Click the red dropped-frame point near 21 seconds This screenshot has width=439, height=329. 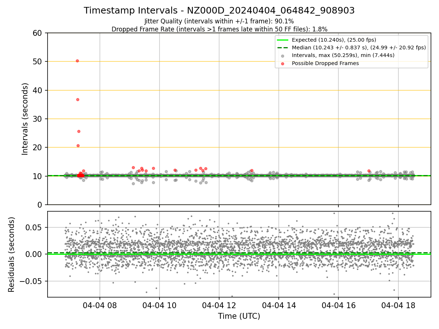[x=78, y=145]
